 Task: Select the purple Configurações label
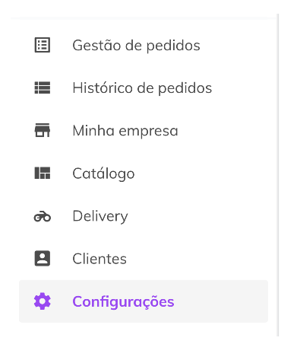[x=123, y=302]
